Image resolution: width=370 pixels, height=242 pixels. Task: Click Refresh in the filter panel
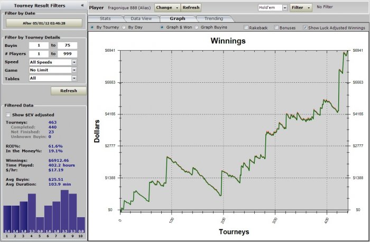69,91
